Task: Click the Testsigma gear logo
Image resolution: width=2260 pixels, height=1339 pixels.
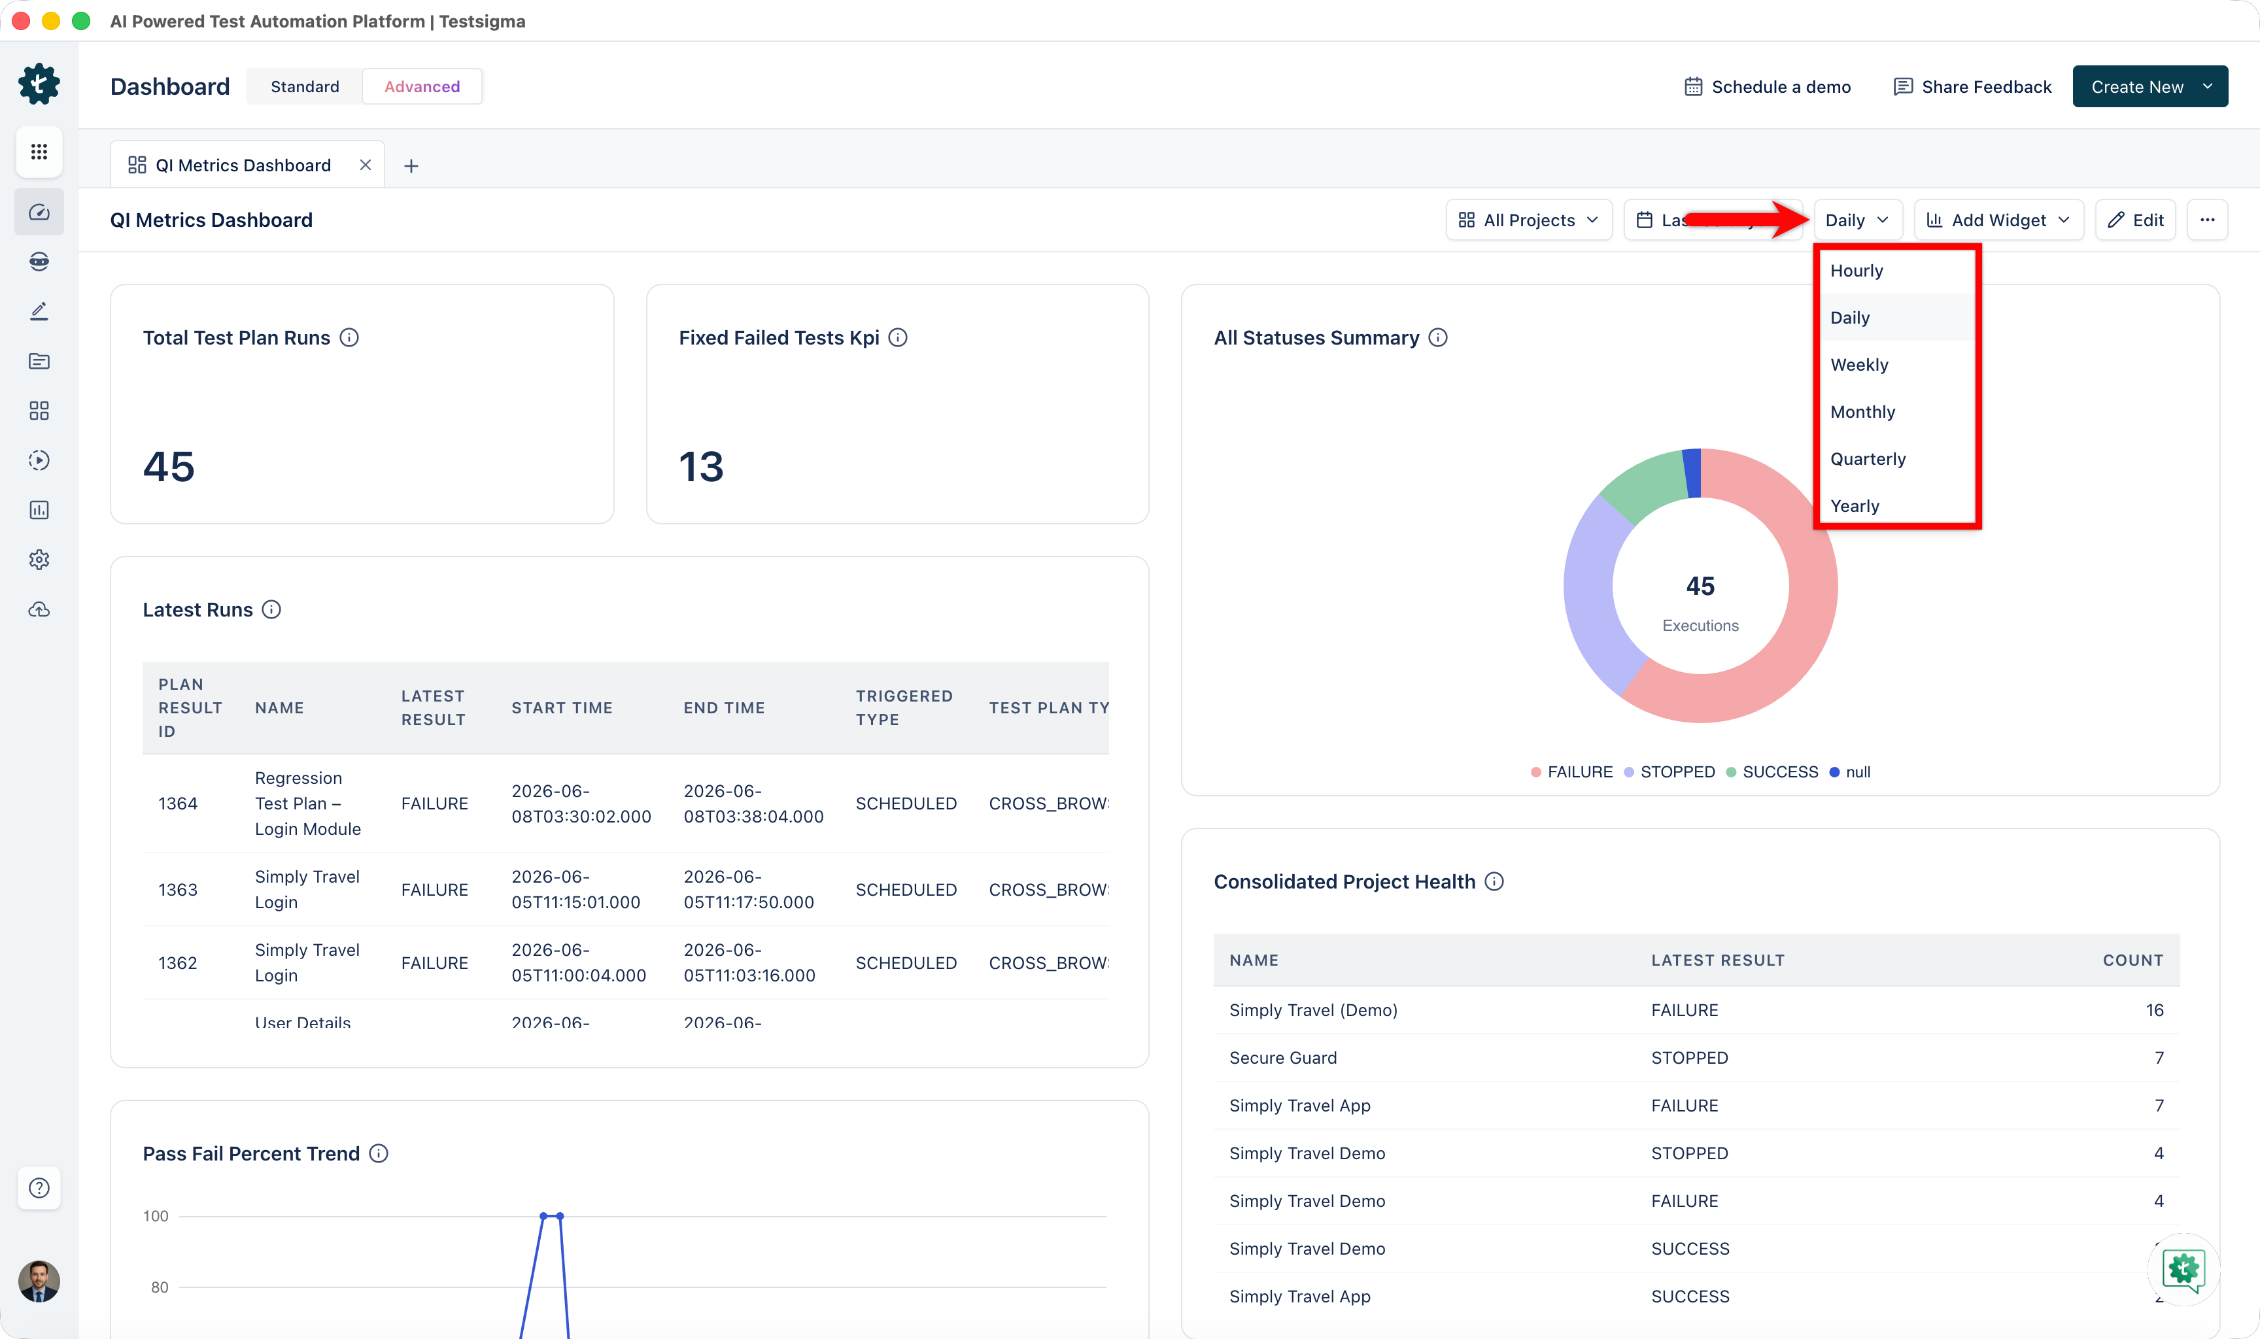Action: [39, 85]
